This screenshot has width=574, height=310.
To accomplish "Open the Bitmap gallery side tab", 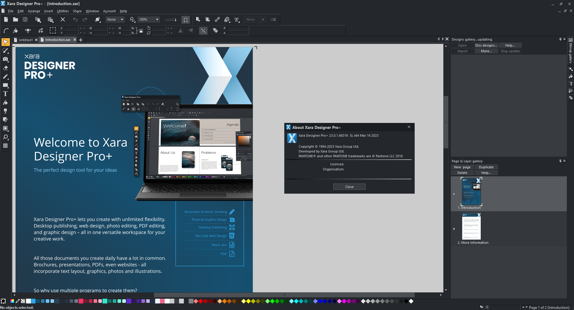I will [x=571, y=51].
